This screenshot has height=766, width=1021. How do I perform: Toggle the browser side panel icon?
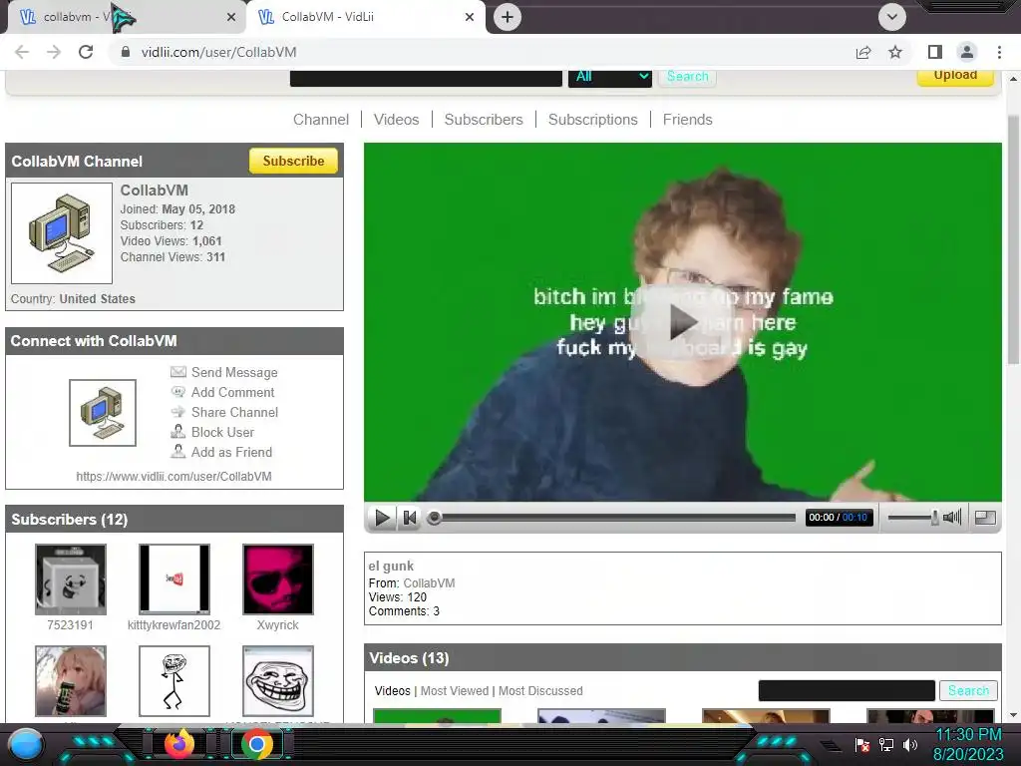point(935,52)
